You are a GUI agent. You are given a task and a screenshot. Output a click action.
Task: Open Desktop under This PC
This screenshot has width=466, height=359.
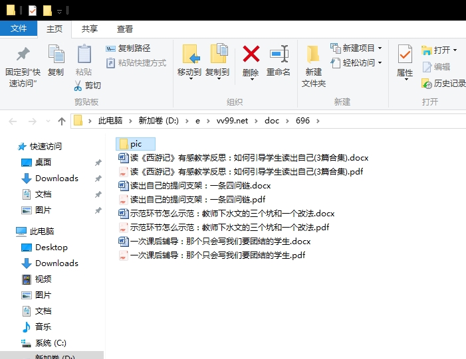(45, 247)
